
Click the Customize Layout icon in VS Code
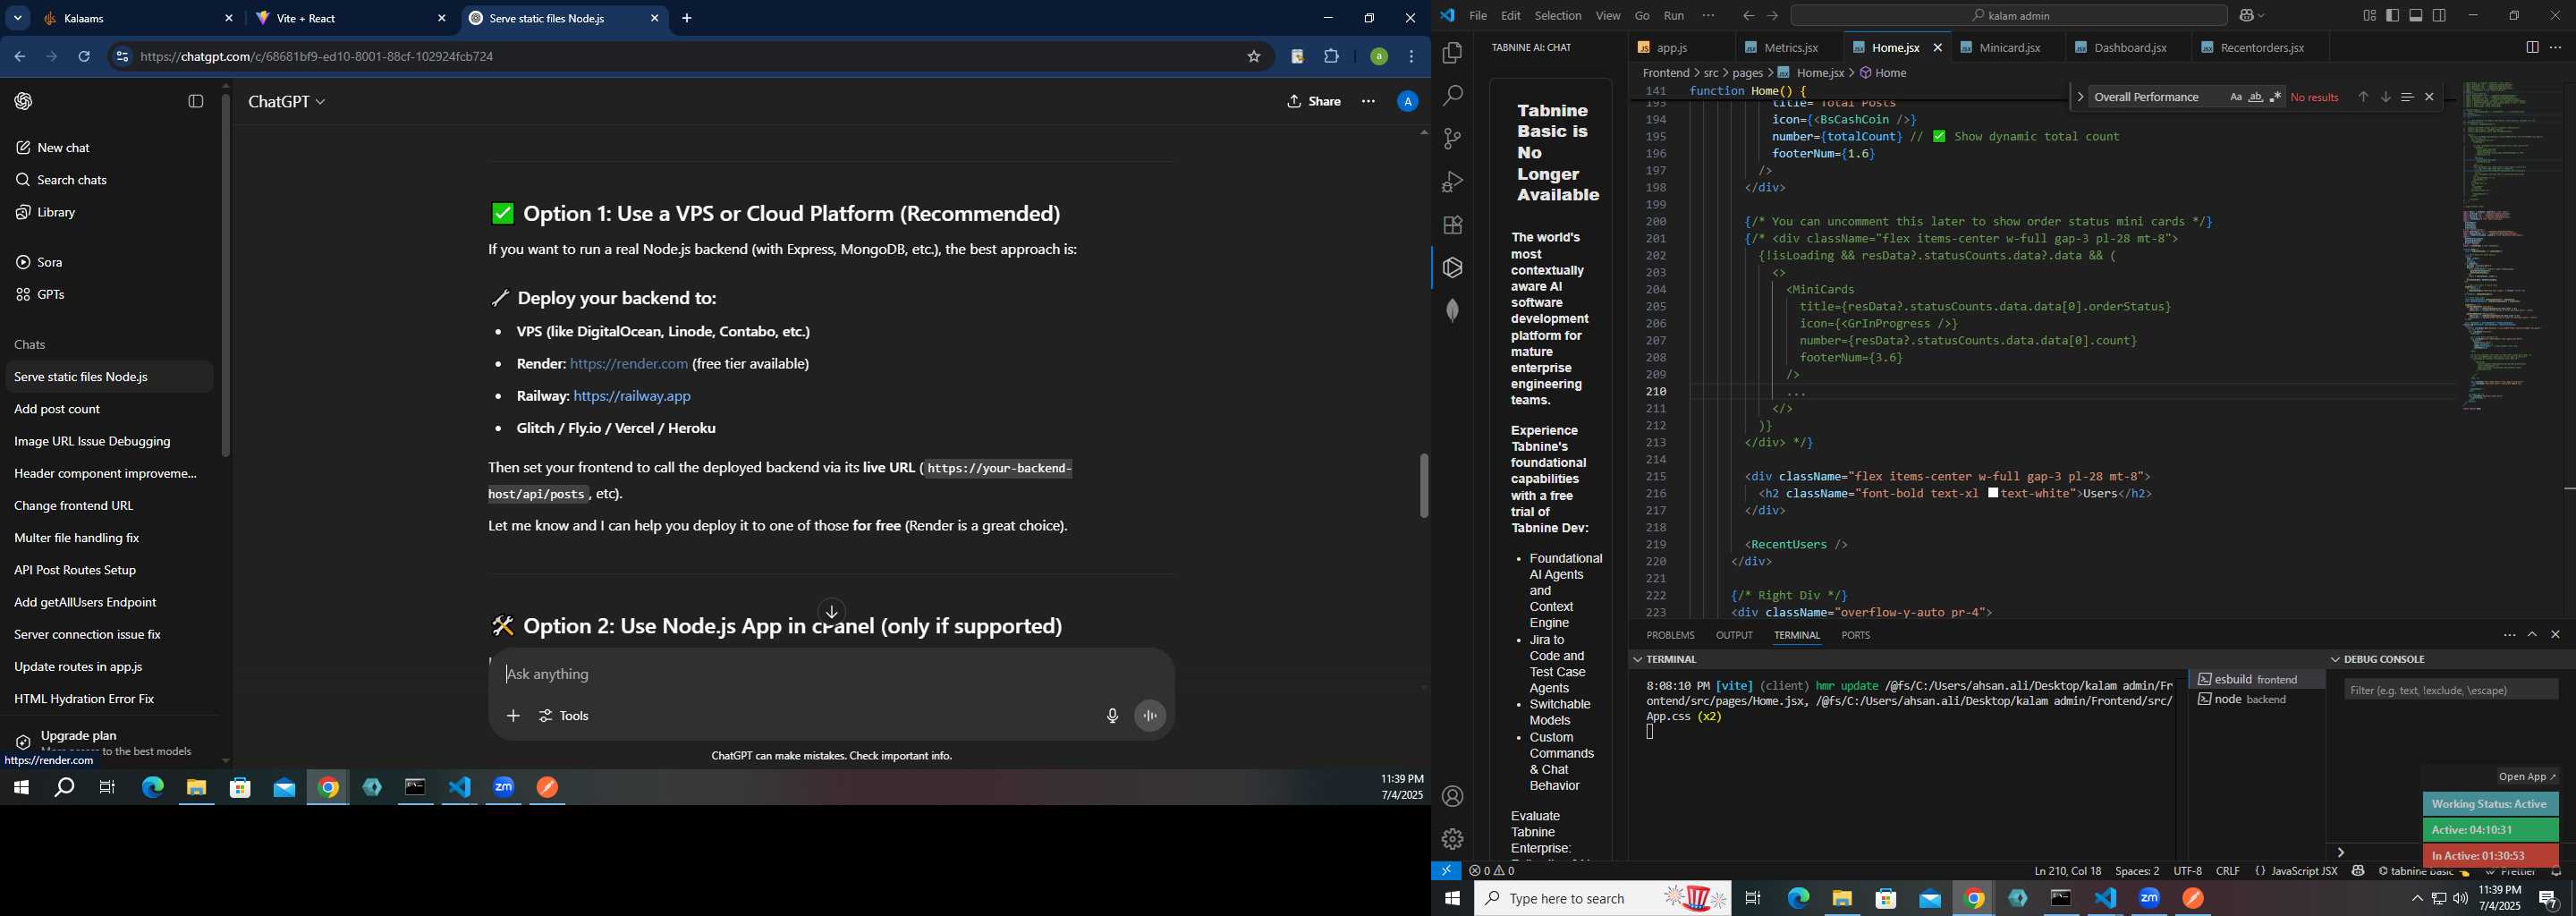(2369, 16)
